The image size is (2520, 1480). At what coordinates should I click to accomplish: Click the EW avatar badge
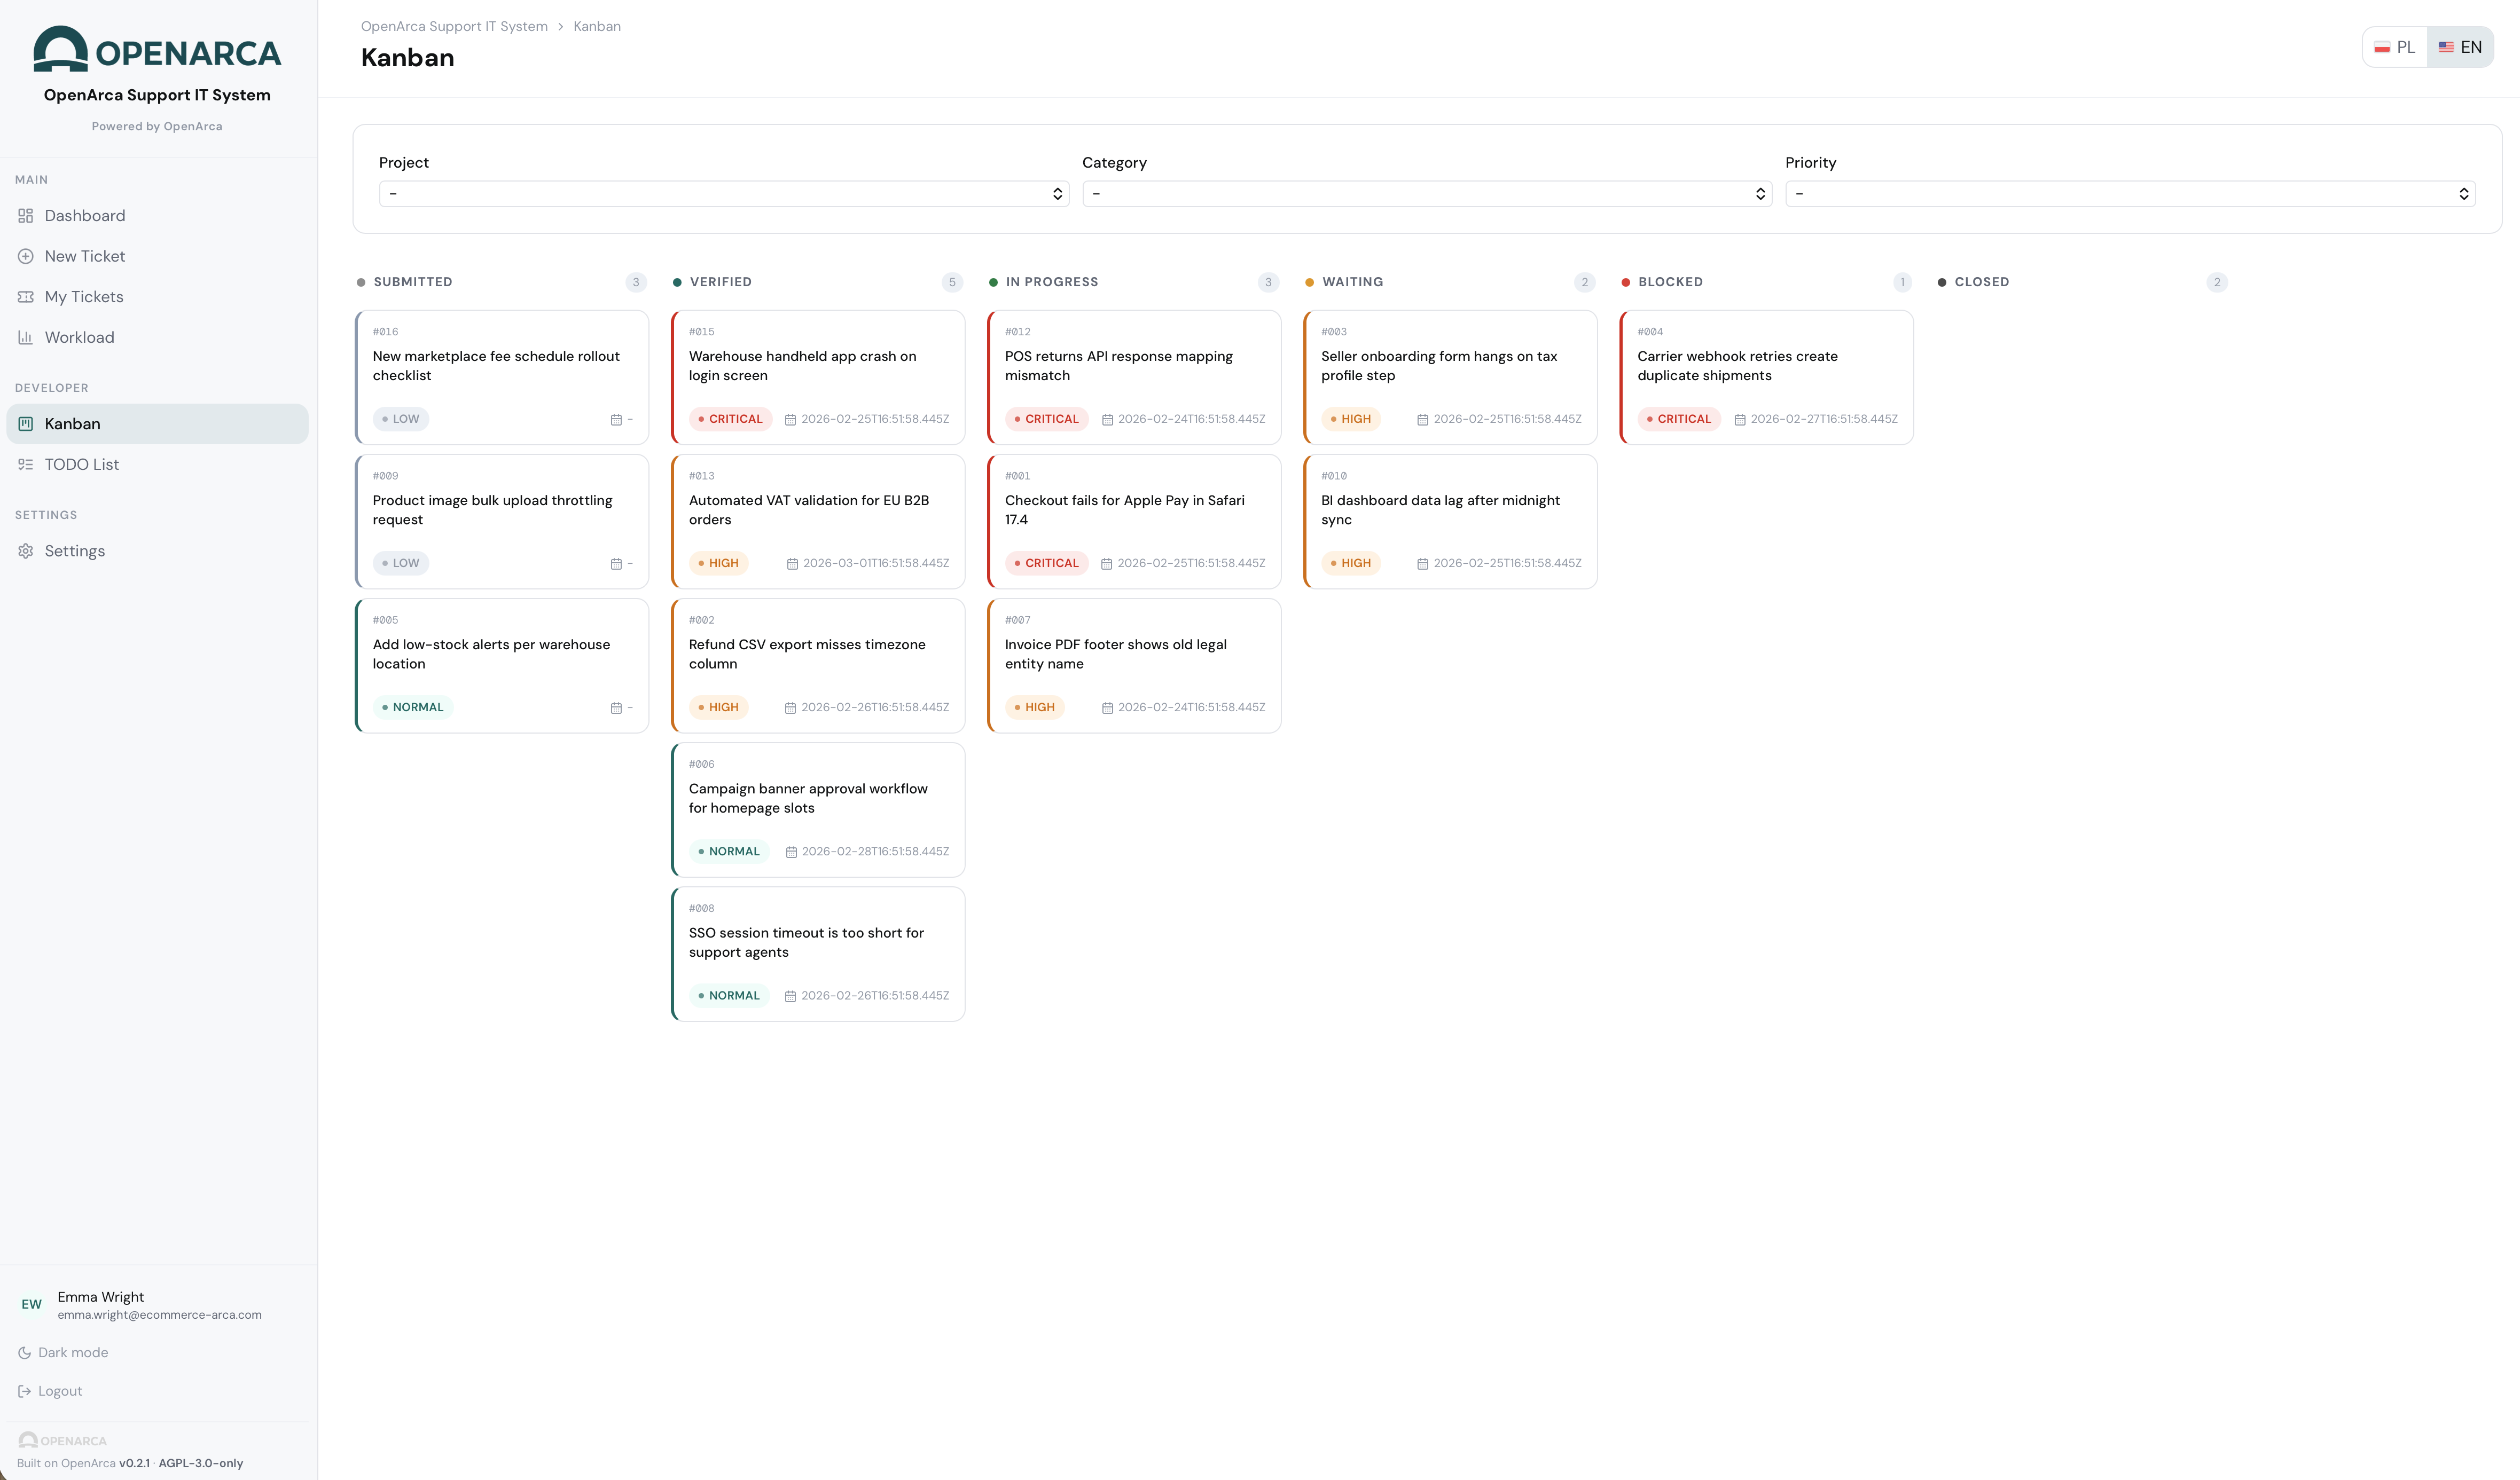click(x=31, y=1304)
